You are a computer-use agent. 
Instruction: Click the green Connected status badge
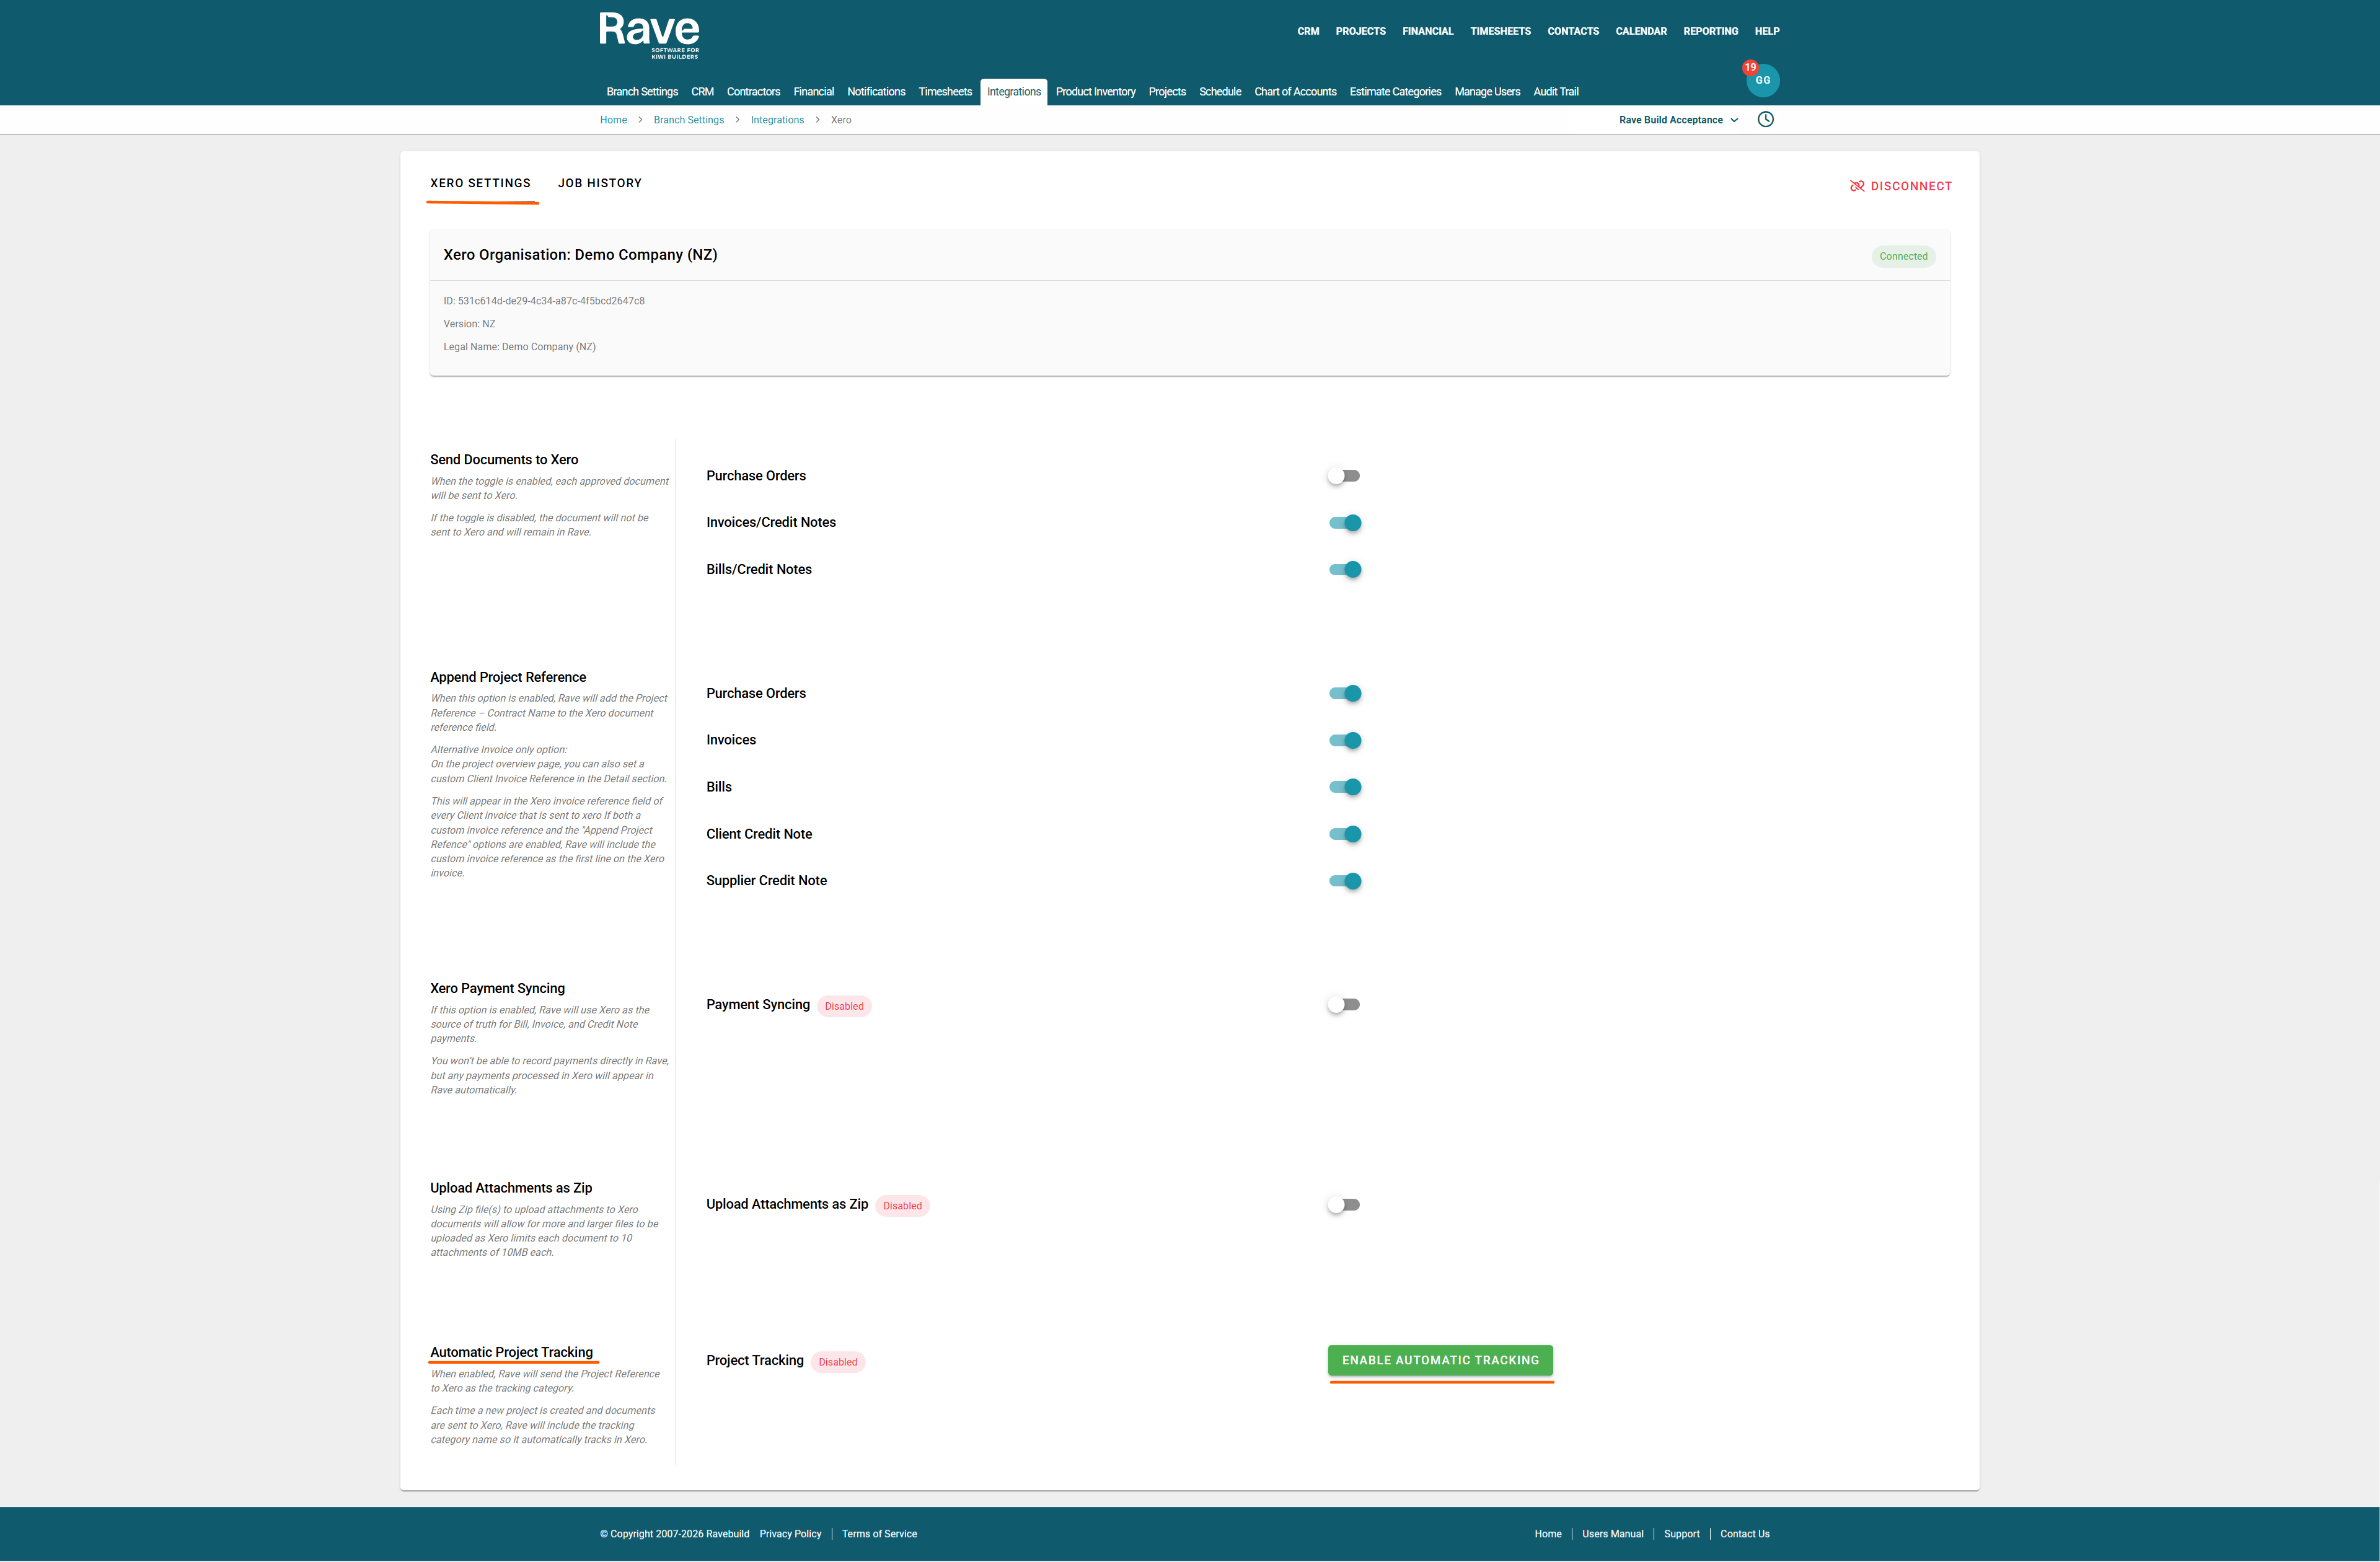tap(1903, 257)
